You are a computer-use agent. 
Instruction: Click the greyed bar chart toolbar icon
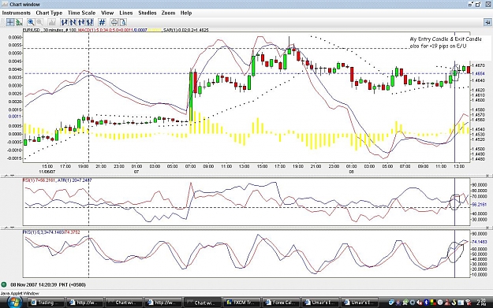pos(51,22)
